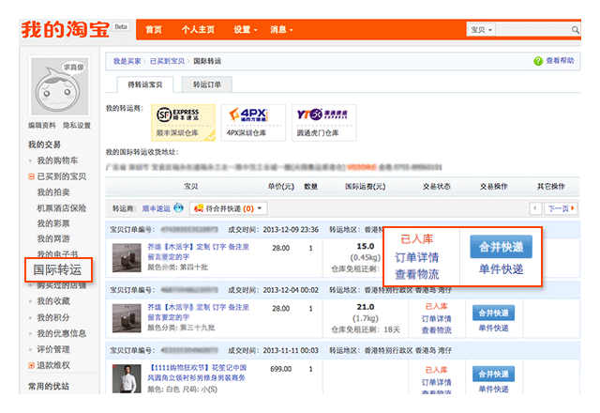Open the 消息 dropdown menu
The image size is (600, 413).
coord(281,29)
